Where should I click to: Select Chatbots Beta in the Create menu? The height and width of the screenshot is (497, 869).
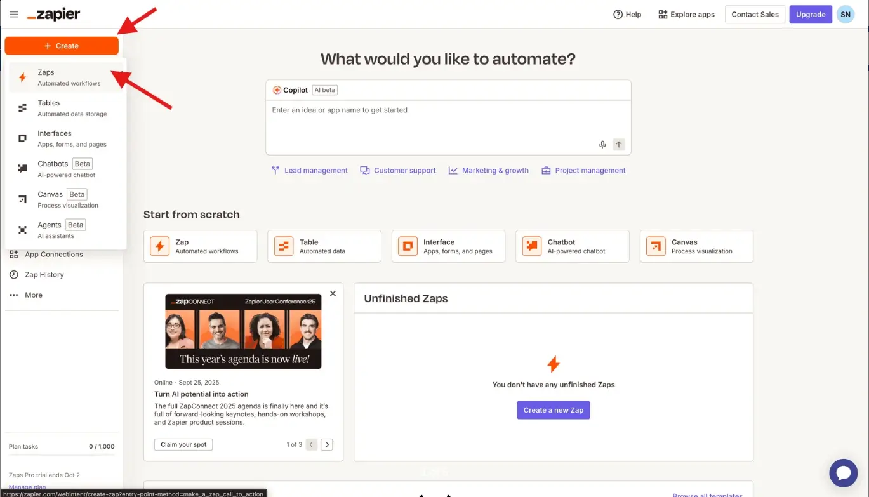click(x=65, y=169)
